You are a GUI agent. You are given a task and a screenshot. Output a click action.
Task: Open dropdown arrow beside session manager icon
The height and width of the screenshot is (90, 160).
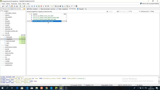coord(5,6)
